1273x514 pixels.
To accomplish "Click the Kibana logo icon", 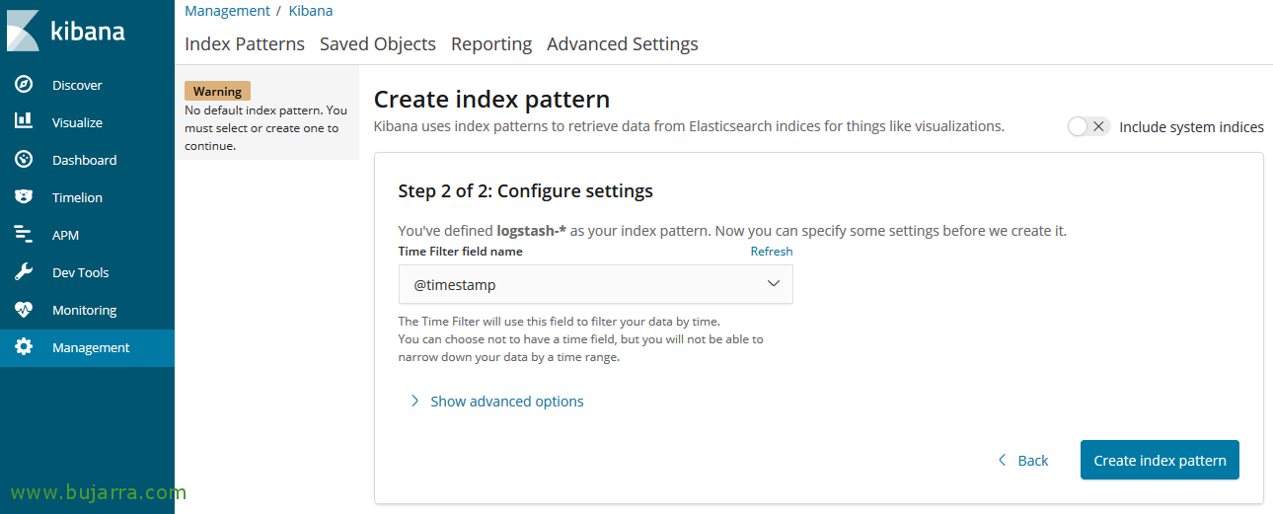I will [x=23, y=30].
